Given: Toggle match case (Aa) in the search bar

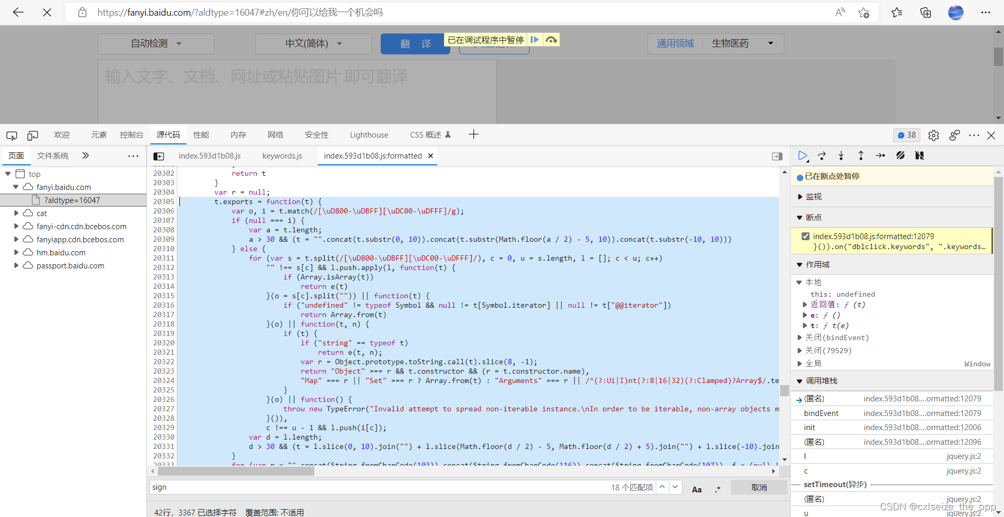Looking at the screenshot, I should [x=697, y=489].
